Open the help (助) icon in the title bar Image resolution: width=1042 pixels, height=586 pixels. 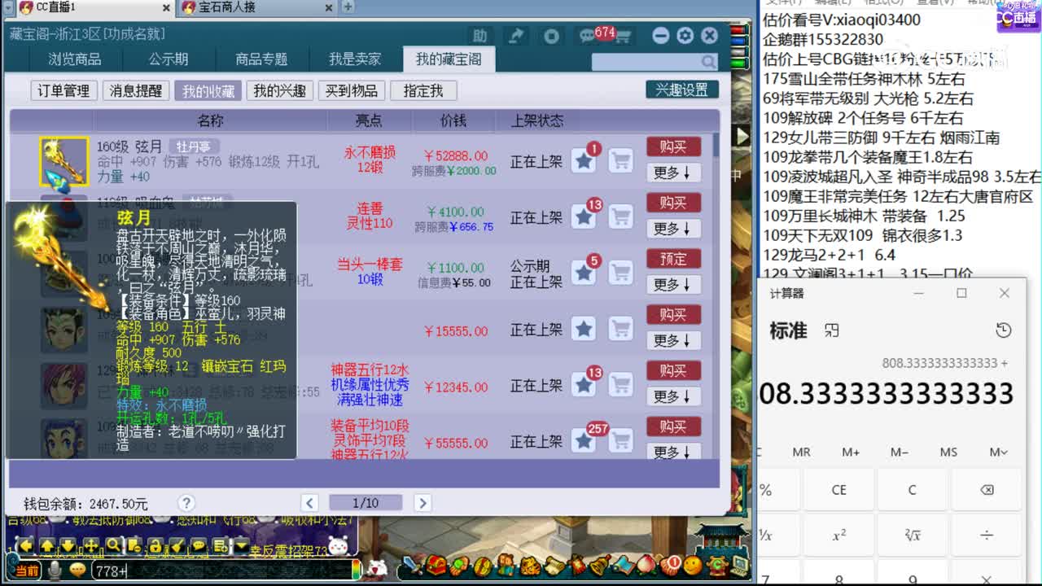click(479, 37)
